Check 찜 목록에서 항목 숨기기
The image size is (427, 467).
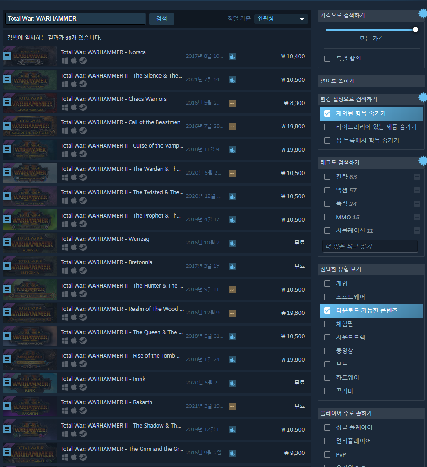[x=327, y=140]
